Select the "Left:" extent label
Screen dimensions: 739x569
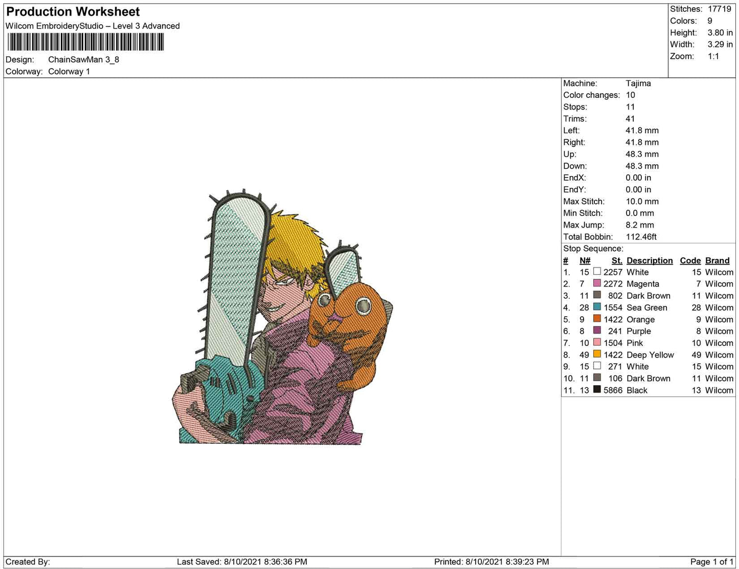pyautogui.click(x=571, y=130)
